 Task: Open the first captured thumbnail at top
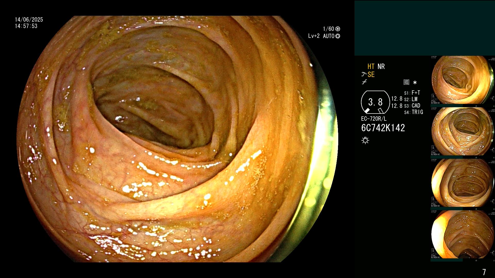(x=463, y=80)
